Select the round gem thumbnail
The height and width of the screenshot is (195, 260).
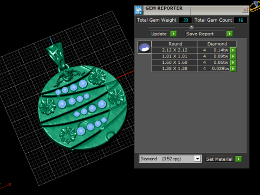pyautogui.click(x=145, y=47)
